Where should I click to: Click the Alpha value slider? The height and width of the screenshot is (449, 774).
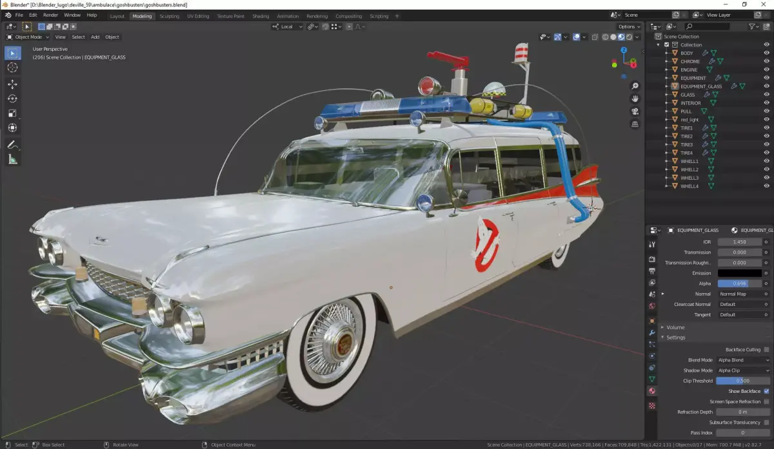pos(739,283)
